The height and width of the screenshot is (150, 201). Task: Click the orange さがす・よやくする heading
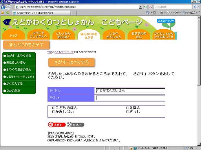point(71,62)
